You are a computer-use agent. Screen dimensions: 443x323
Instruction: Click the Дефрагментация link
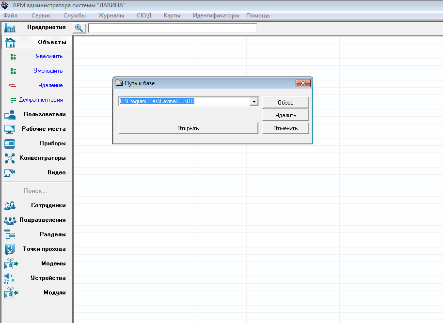click(x=41, y=100)
